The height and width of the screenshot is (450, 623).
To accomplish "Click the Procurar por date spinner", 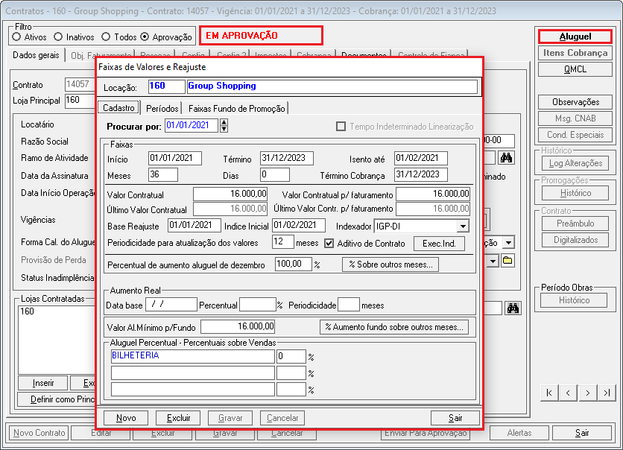I will (x=224, y=125).
